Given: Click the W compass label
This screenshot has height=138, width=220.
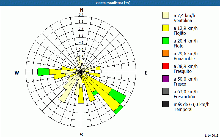Looking at the screenshot, I should click(17, 73).
